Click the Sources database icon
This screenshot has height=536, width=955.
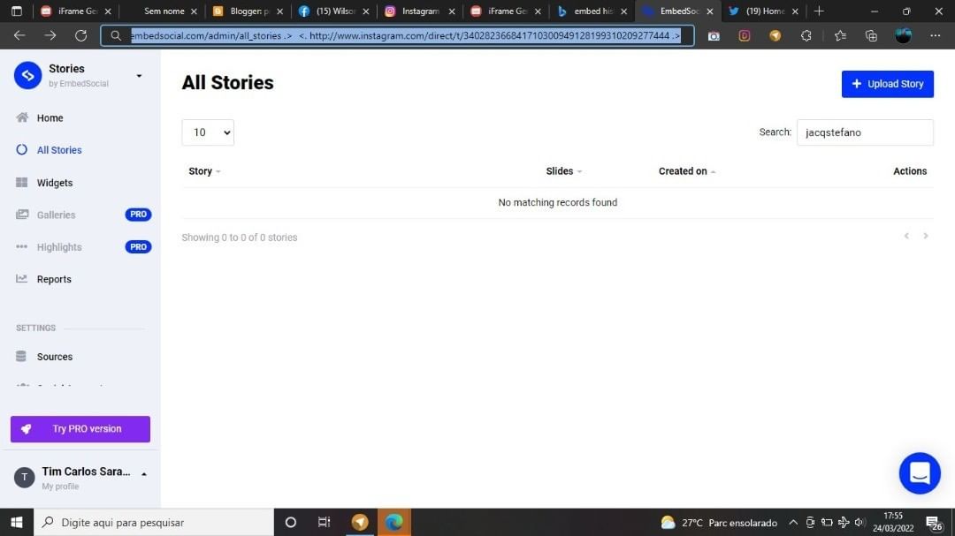pyautogui.click(x=21, y=356)
